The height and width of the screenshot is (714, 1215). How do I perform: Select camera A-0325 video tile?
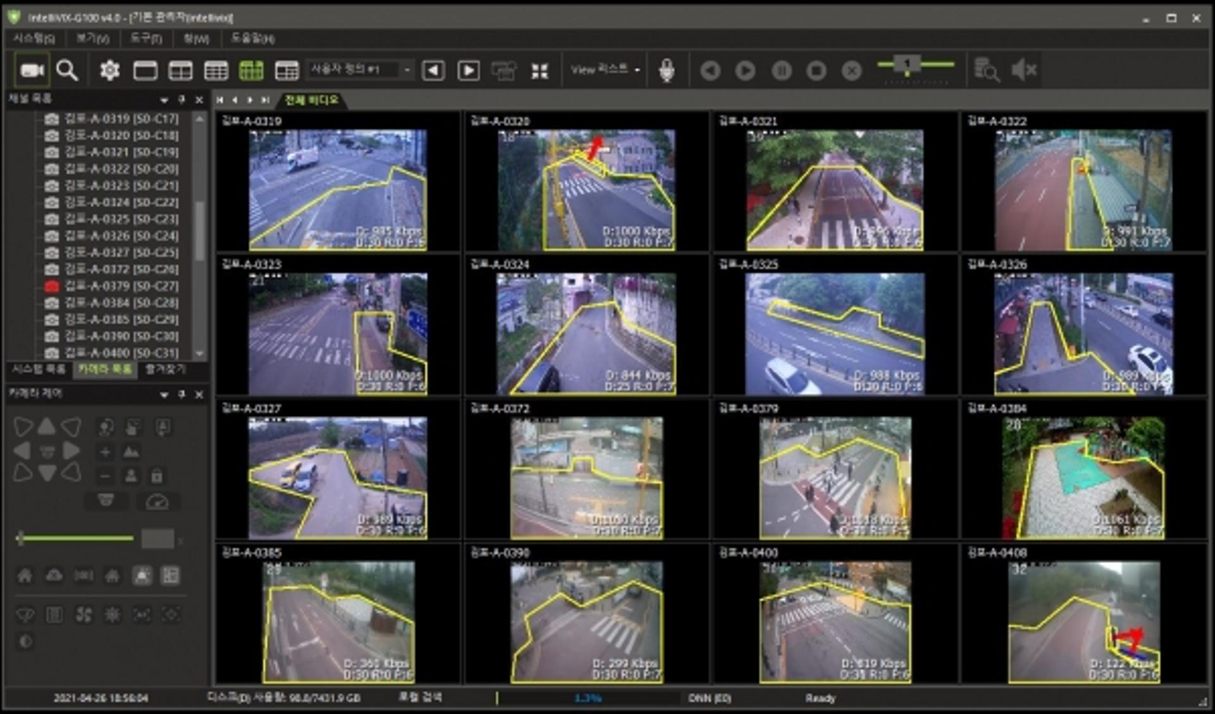click(x=834, y=326)
